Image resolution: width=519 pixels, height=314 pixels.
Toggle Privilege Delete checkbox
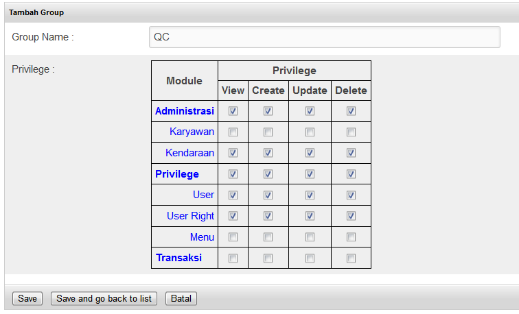pos(351,174)
